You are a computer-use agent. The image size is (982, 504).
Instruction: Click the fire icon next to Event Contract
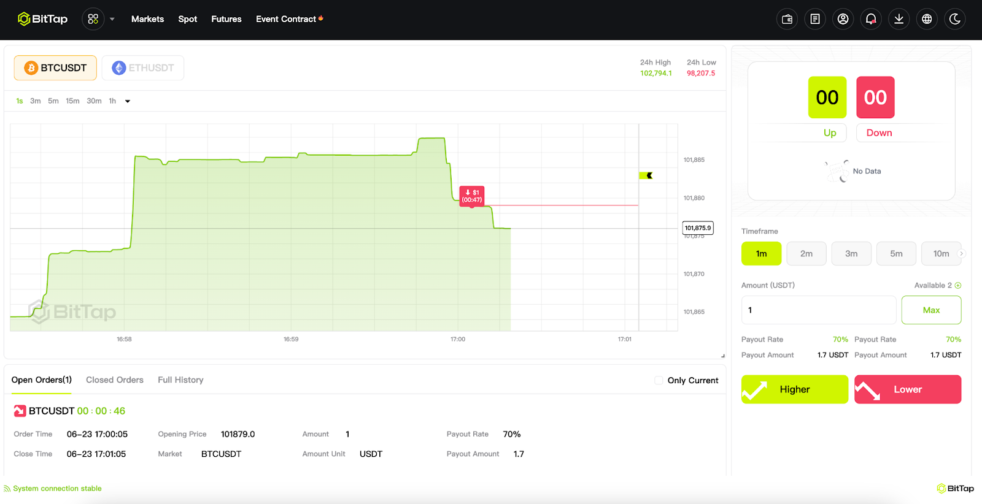(x=320, y=18)
